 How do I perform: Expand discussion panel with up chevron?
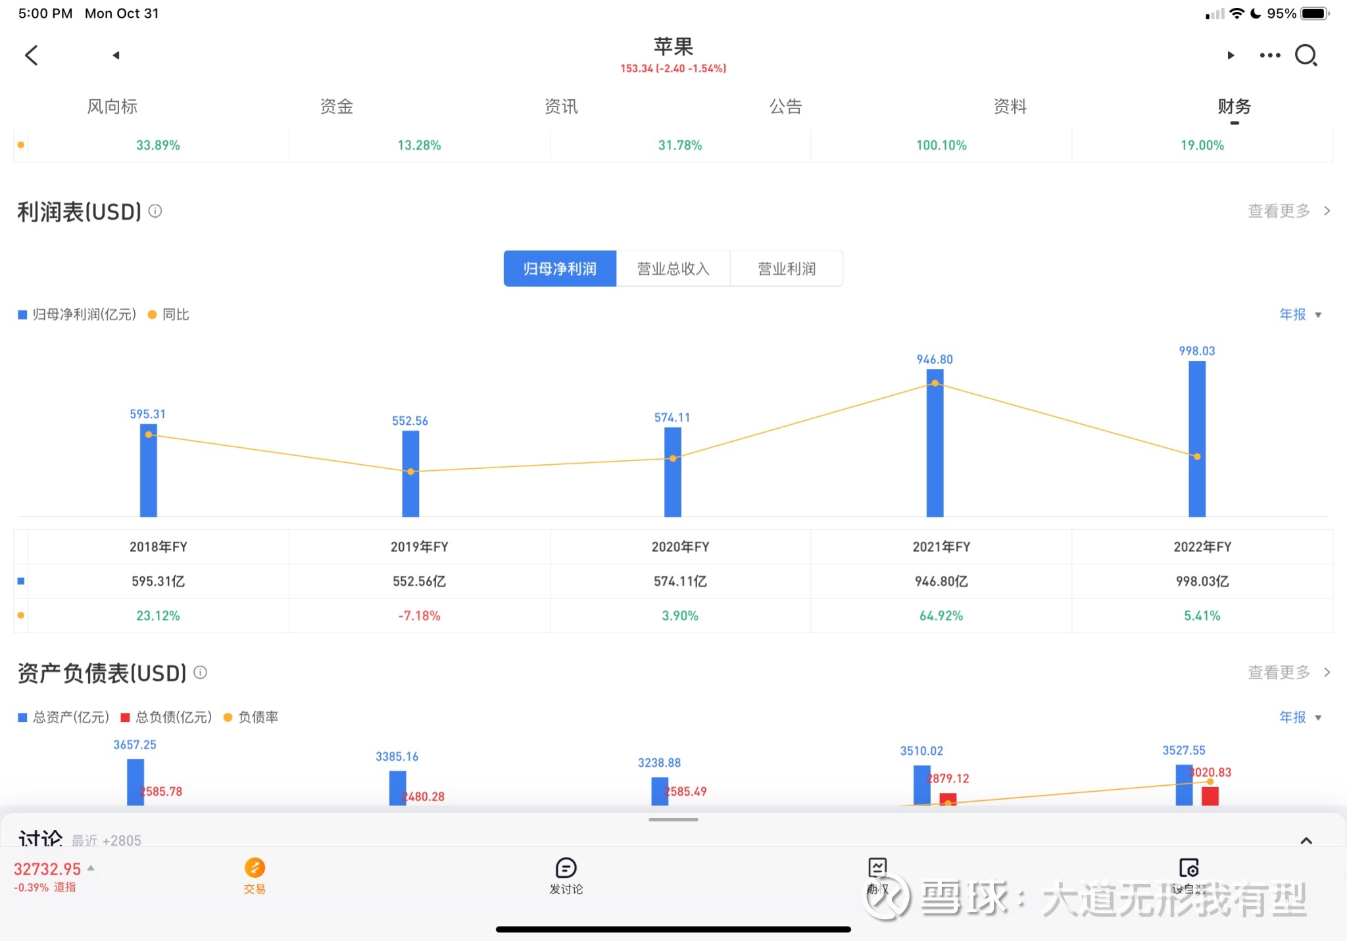tap(1306, 840)
